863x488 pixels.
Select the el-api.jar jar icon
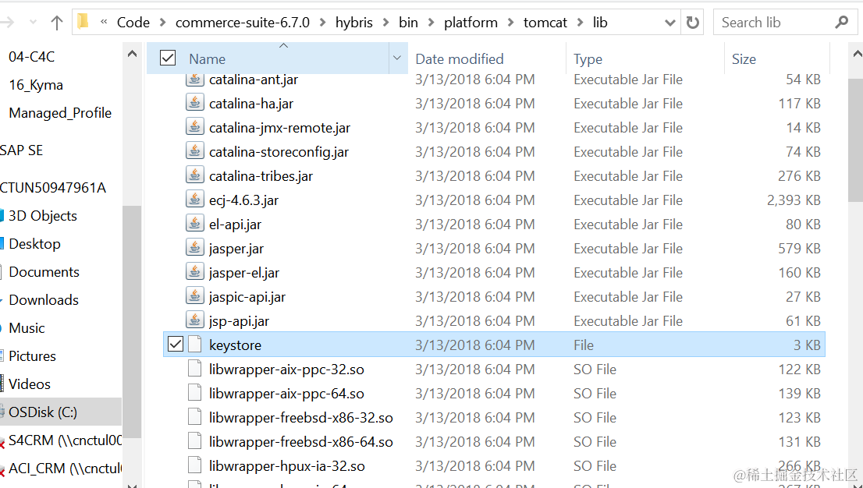point(195,224)
